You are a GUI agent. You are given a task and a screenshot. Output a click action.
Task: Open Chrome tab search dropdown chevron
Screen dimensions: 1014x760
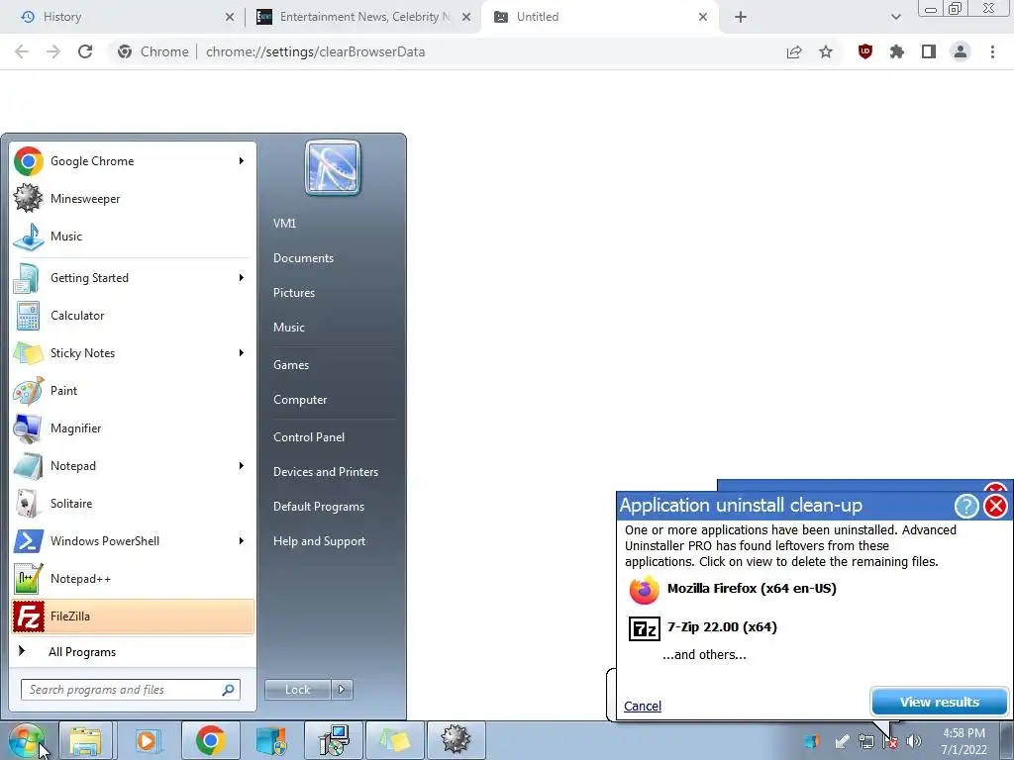[x=895, y=17]
